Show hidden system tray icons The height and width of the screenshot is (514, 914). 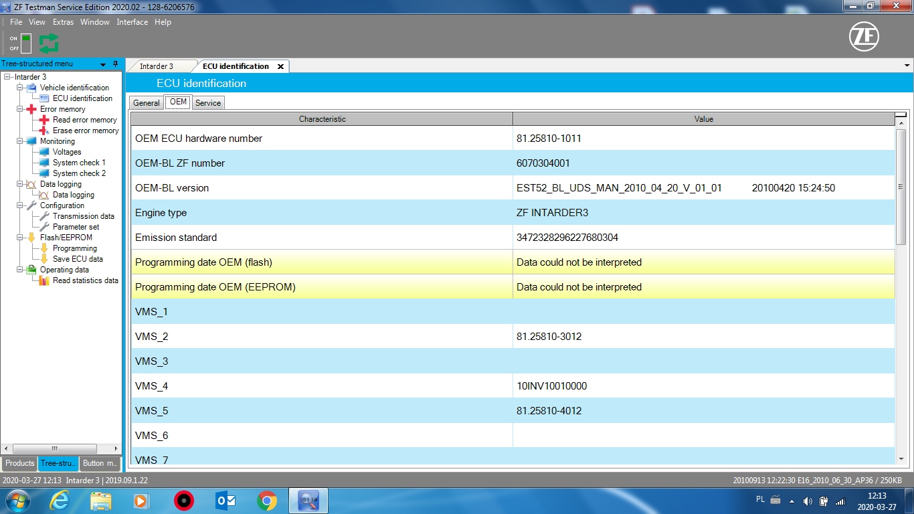(793, 501)
